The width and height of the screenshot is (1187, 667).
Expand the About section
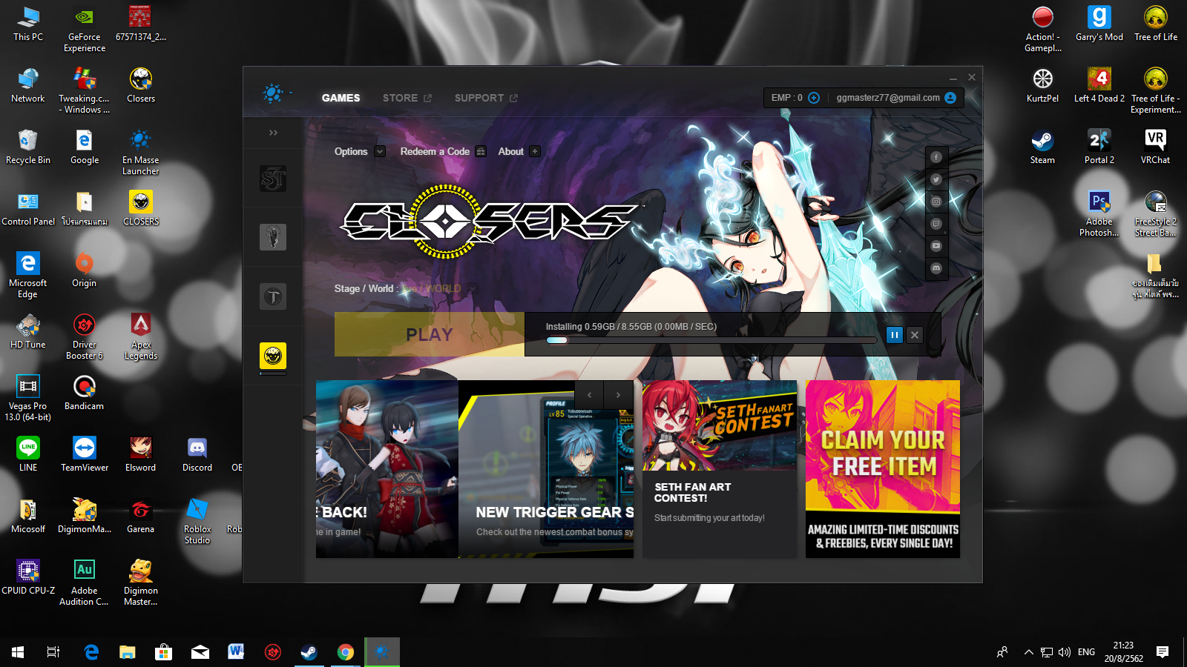[x=519, y=151]
